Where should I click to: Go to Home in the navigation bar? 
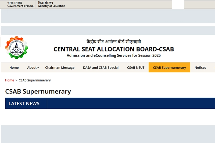(14, 67)
